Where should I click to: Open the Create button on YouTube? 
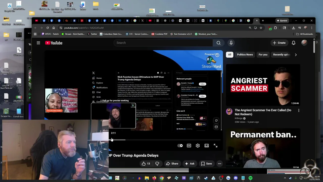279,43
